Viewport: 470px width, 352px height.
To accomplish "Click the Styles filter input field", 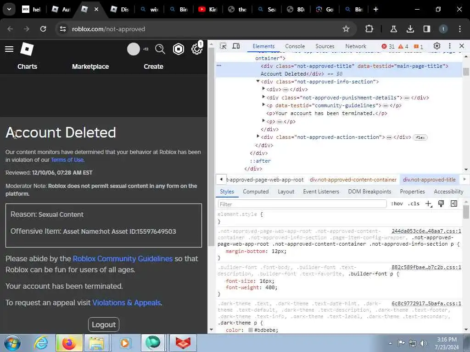I will pos(302,204).
